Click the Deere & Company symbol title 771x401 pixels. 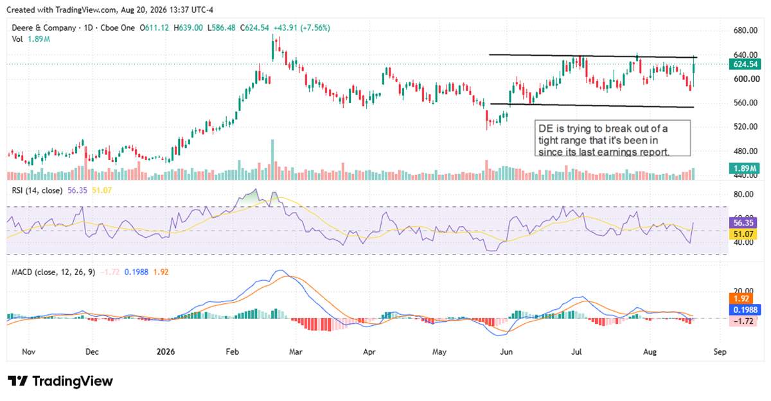pyautogui.click(x=42, y=28)
